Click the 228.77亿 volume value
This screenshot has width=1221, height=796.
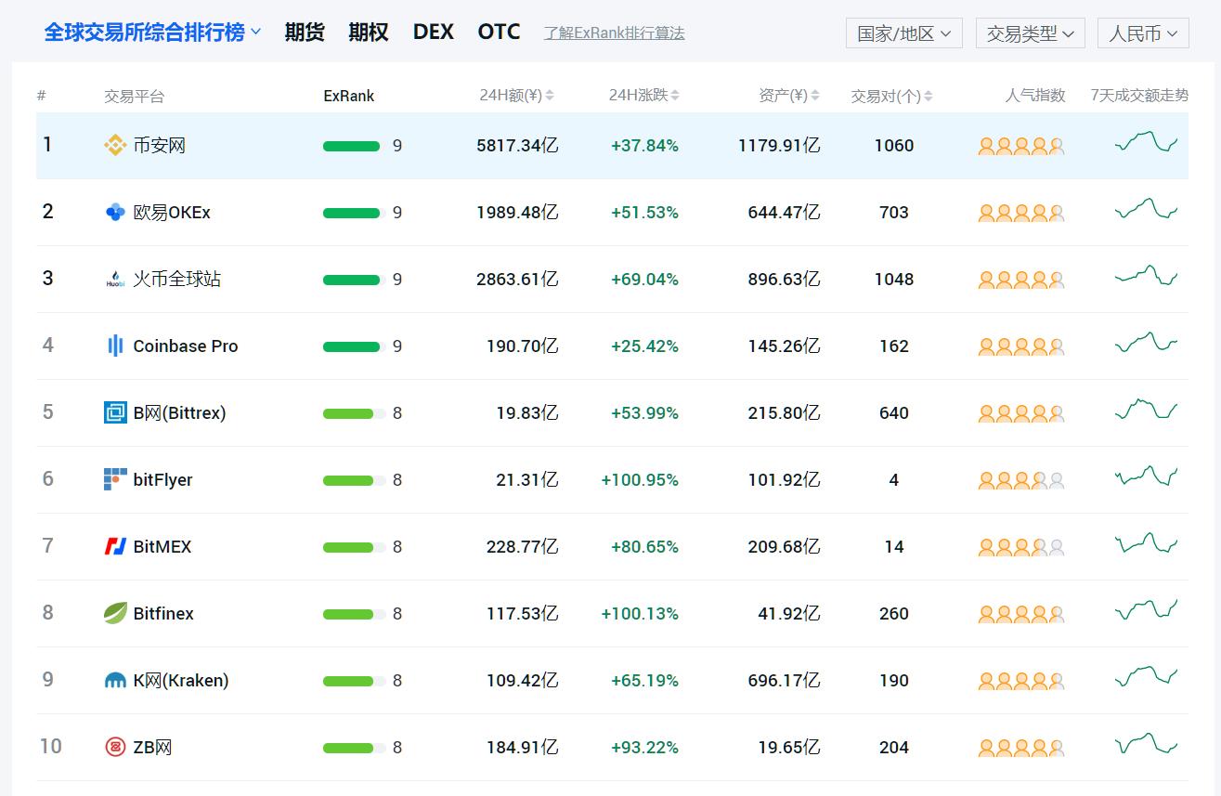pos(523,546)
